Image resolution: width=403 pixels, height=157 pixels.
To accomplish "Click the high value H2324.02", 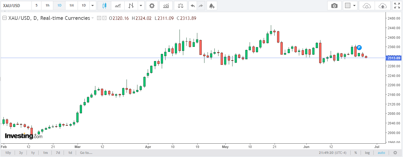I will coord(142,18).
